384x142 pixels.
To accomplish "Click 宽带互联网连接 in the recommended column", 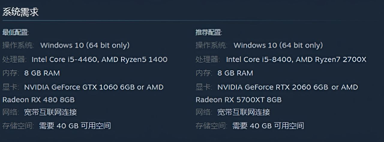I will coord(244,112).
